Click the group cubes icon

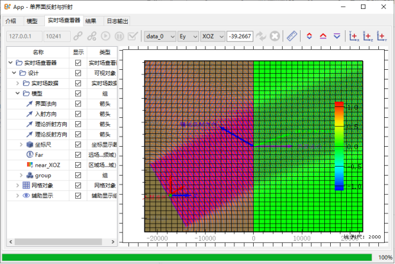pyautogui.click(x=30, y=175)
